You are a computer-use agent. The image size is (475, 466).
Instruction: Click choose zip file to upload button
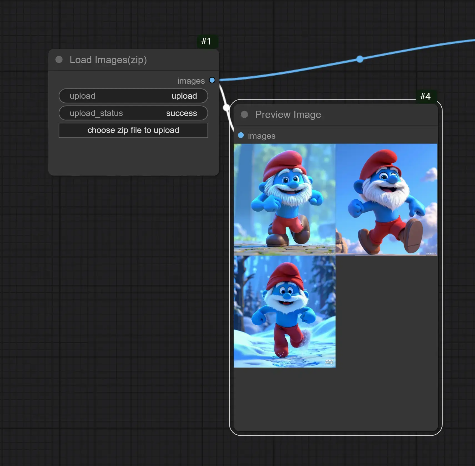coord(133,130)
